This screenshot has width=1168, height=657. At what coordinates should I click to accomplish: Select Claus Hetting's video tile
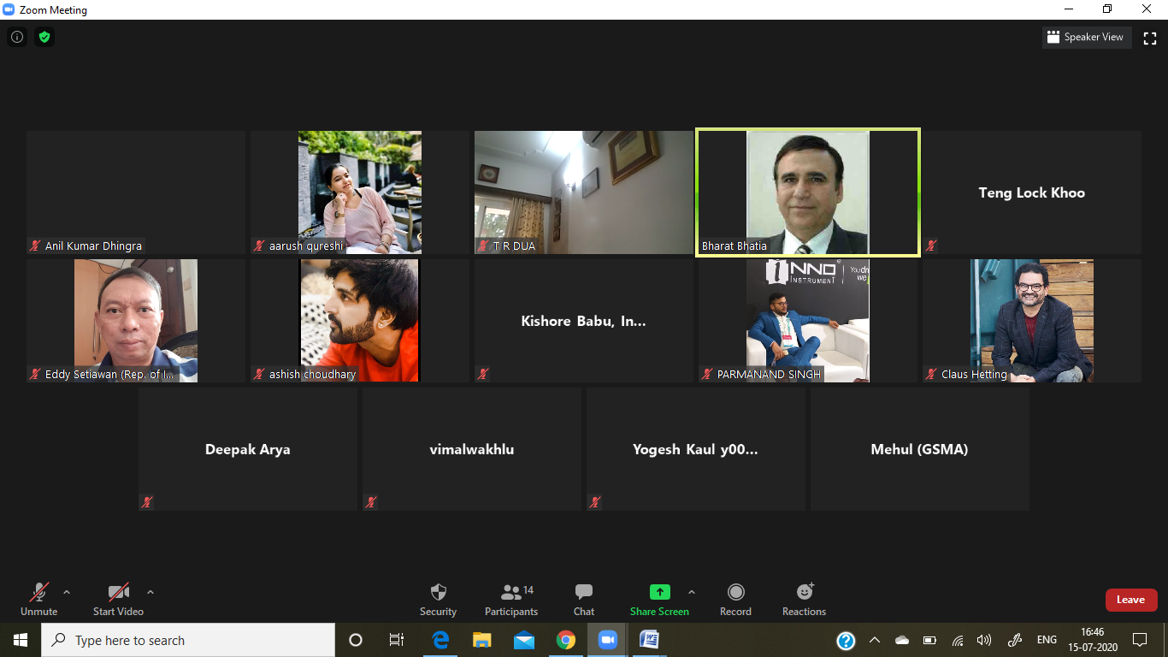[x=1031, y=321]
